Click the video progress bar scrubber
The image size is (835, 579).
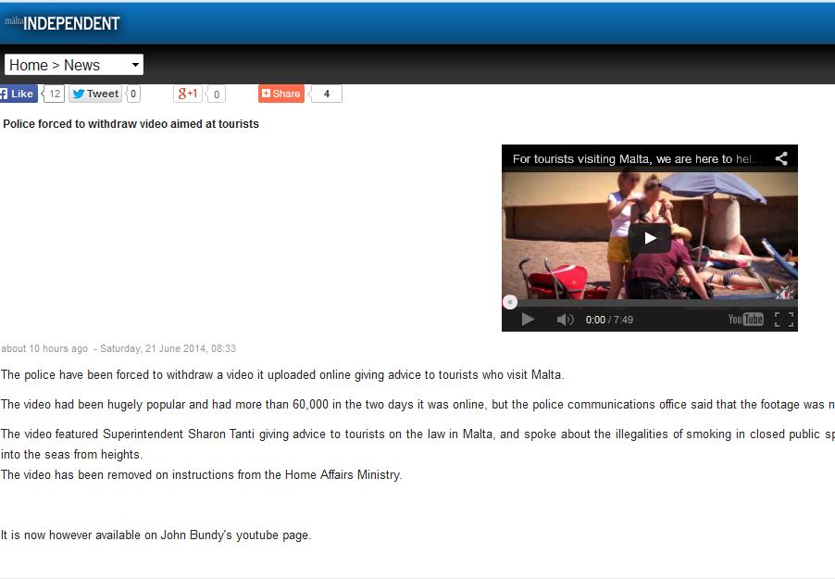[510, 302]
